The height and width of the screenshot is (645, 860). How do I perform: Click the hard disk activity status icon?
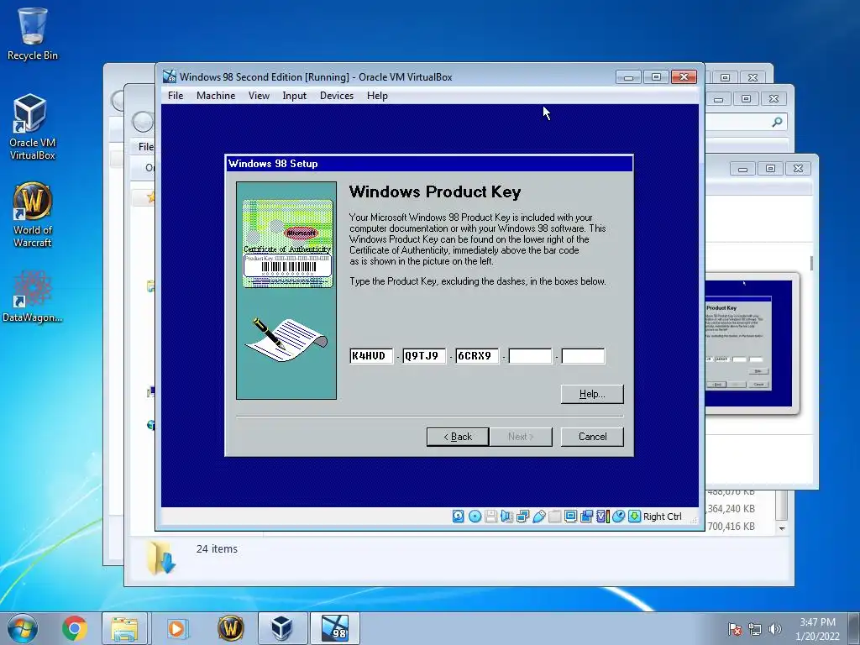click(458, 517)
